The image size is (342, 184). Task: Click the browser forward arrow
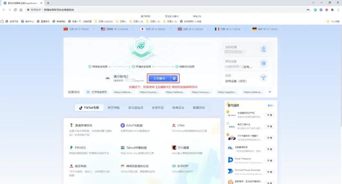[x=10, y=10]
